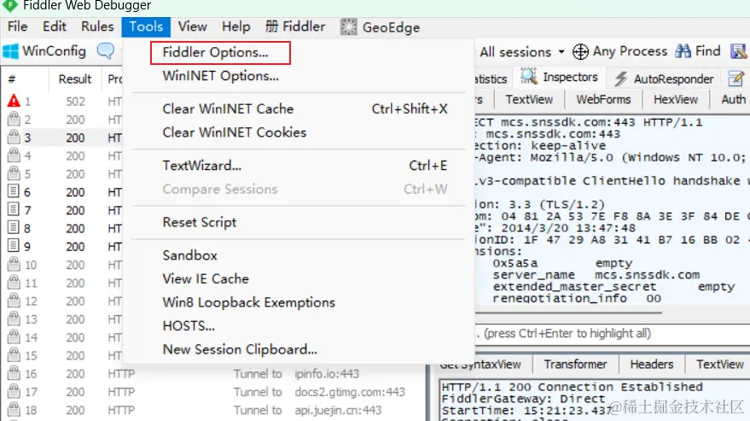Open Fiddler Options from Tools menu
750x421 pixels.
215,52
